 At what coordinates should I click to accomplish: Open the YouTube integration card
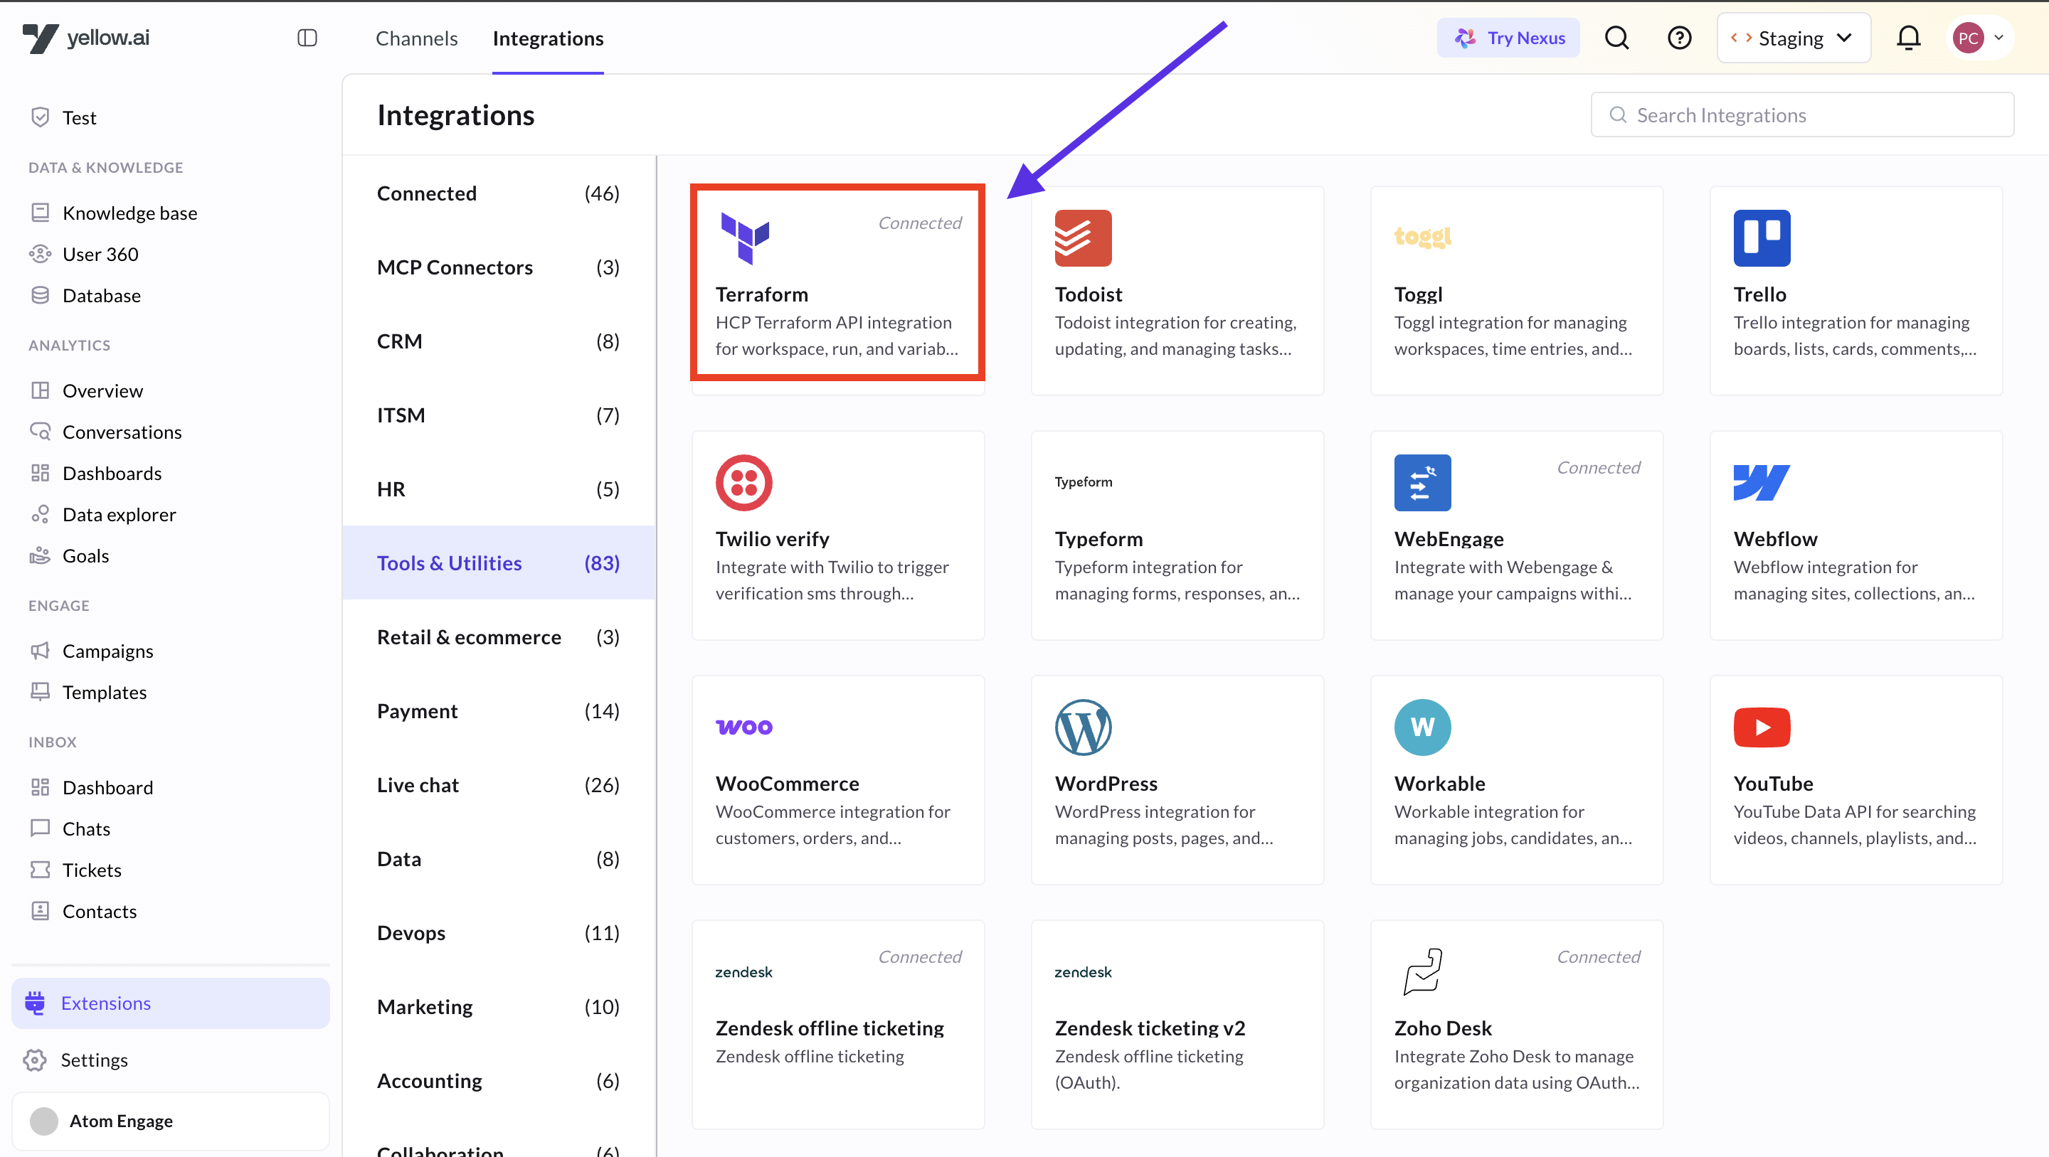coord(1856,779)
